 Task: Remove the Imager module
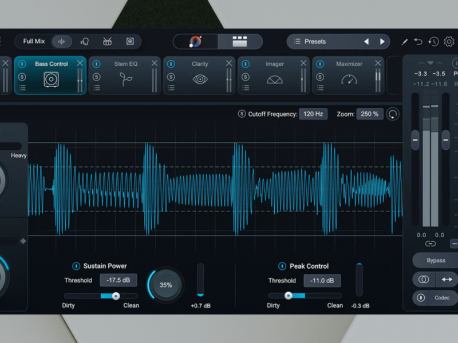303,63
